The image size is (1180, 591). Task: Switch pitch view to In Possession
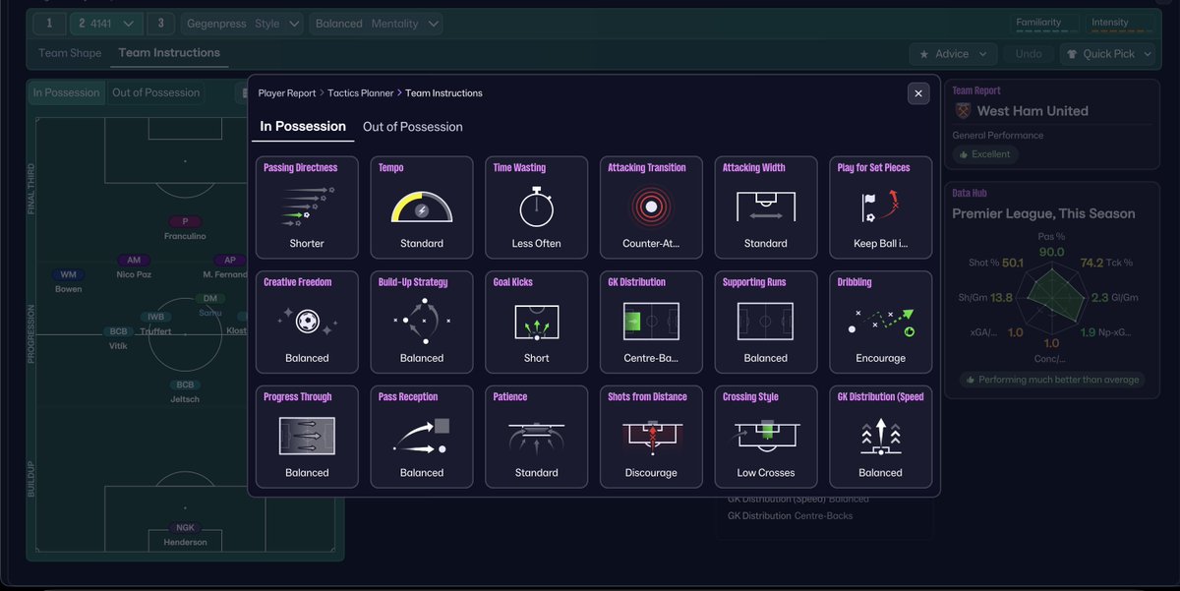(67, 92)
